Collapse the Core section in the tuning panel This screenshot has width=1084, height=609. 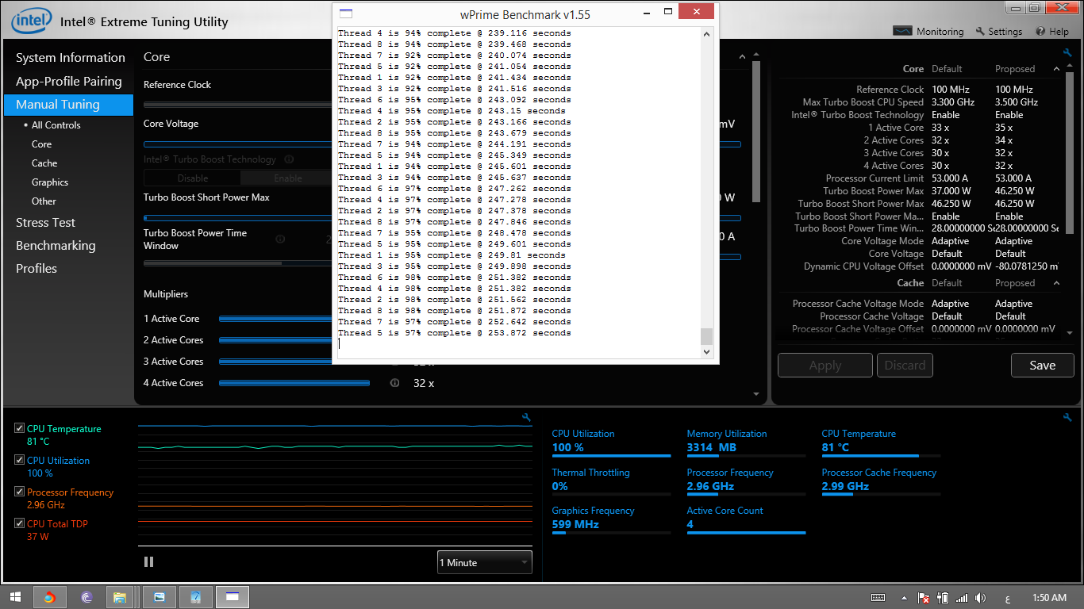click(741, 57)
